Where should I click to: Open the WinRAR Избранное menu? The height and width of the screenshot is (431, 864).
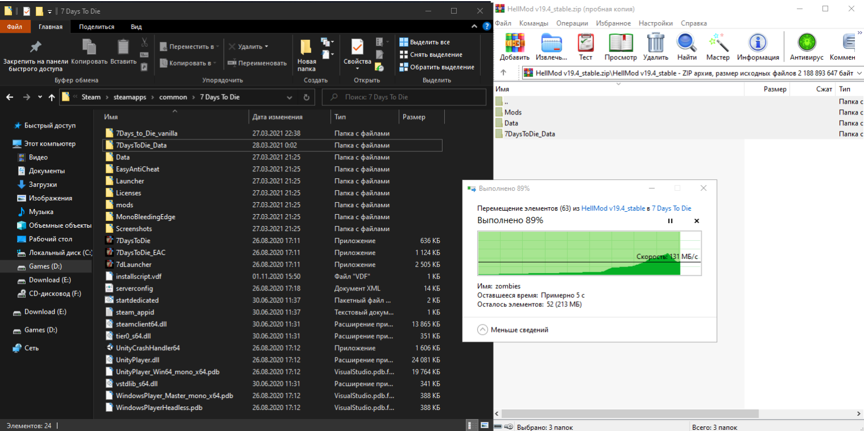613,23
